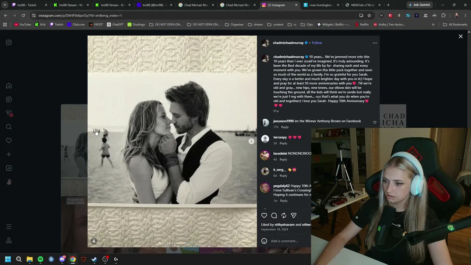Image resolution: width=471 pixels, height=265 pixels.
Task: Share the post with the paper plane icon
Action: coord(294,215)
